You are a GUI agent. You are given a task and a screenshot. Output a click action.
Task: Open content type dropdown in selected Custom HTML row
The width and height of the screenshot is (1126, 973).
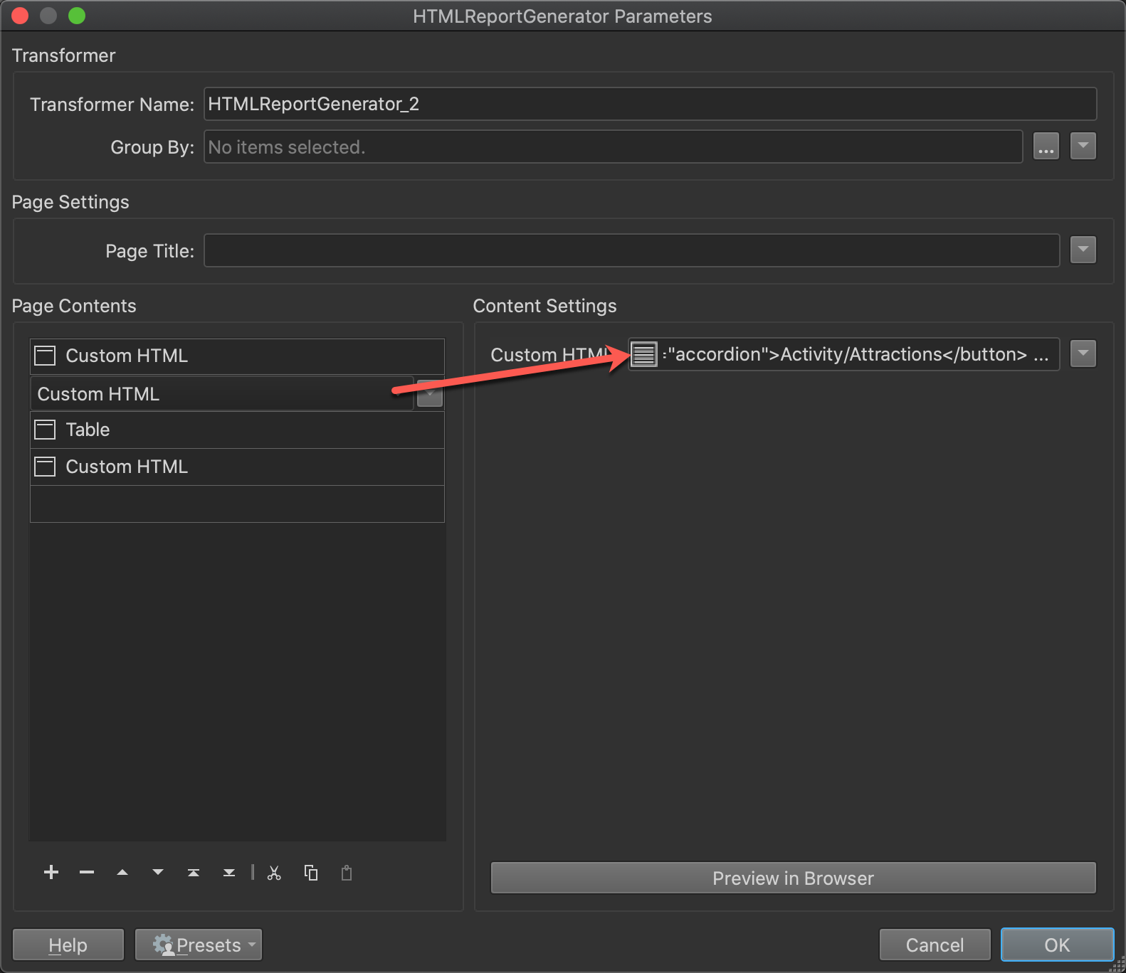coord(430,394)
